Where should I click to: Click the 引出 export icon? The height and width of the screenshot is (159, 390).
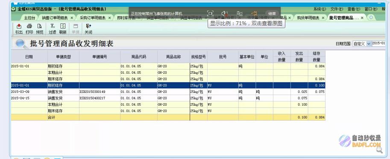[x=19, y=26]
